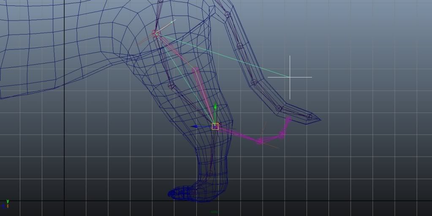Select the lowest magenta joint of the chain
Viewport: 432px width, 216px height.
click(260, 141)
